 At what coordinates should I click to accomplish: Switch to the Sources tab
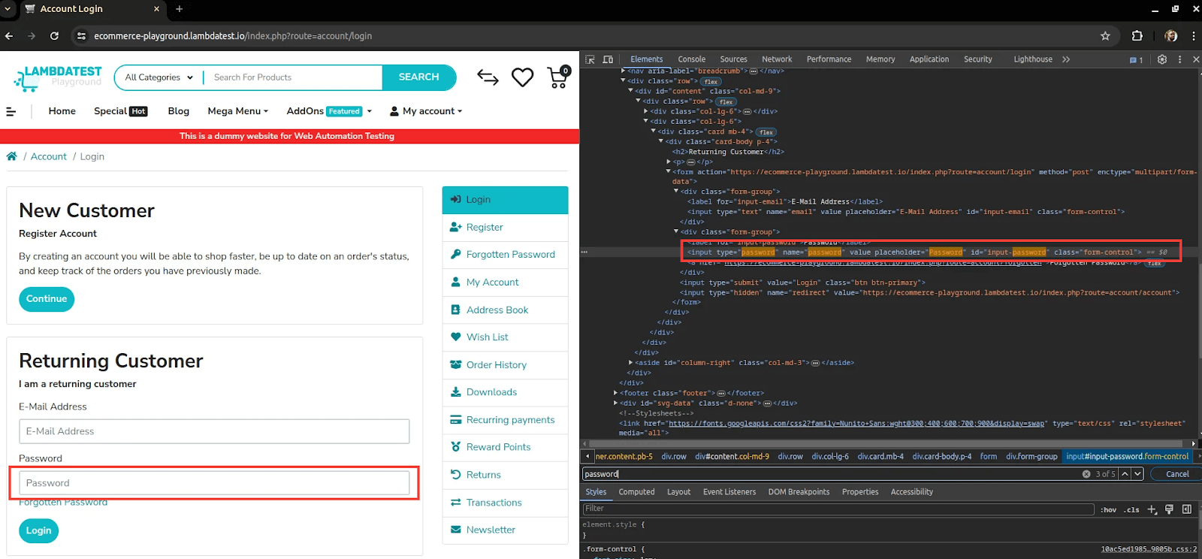733,59
